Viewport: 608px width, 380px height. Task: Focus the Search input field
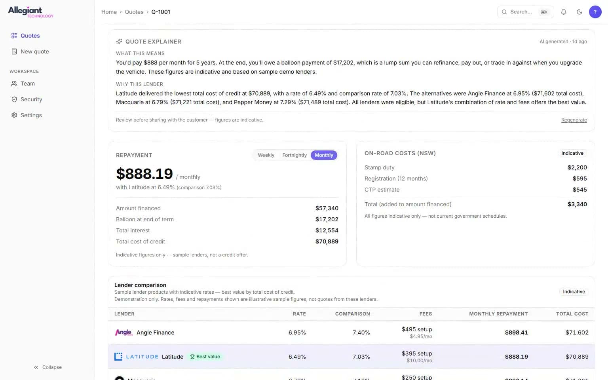(525, 12)
